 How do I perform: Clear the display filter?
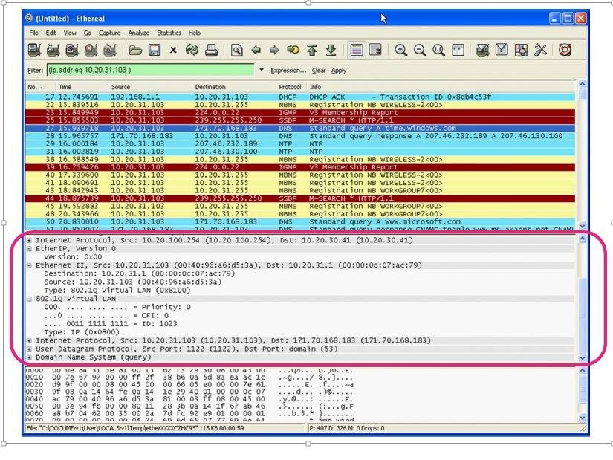tap(319, 71)
